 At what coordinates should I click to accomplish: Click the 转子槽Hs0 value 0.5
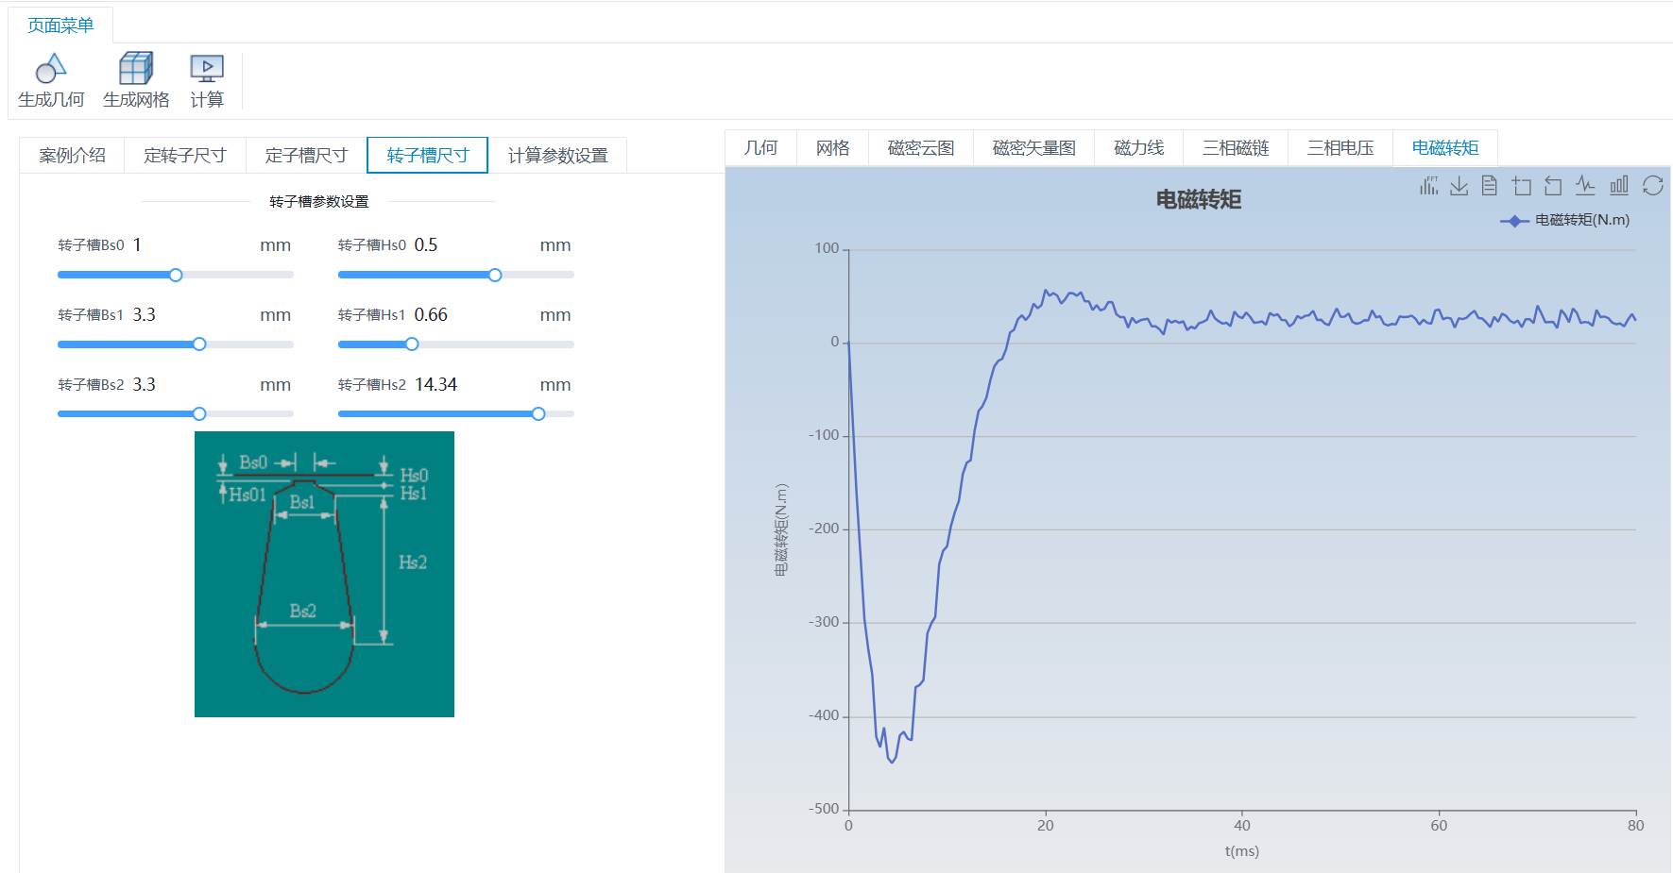tap(426, 245)
